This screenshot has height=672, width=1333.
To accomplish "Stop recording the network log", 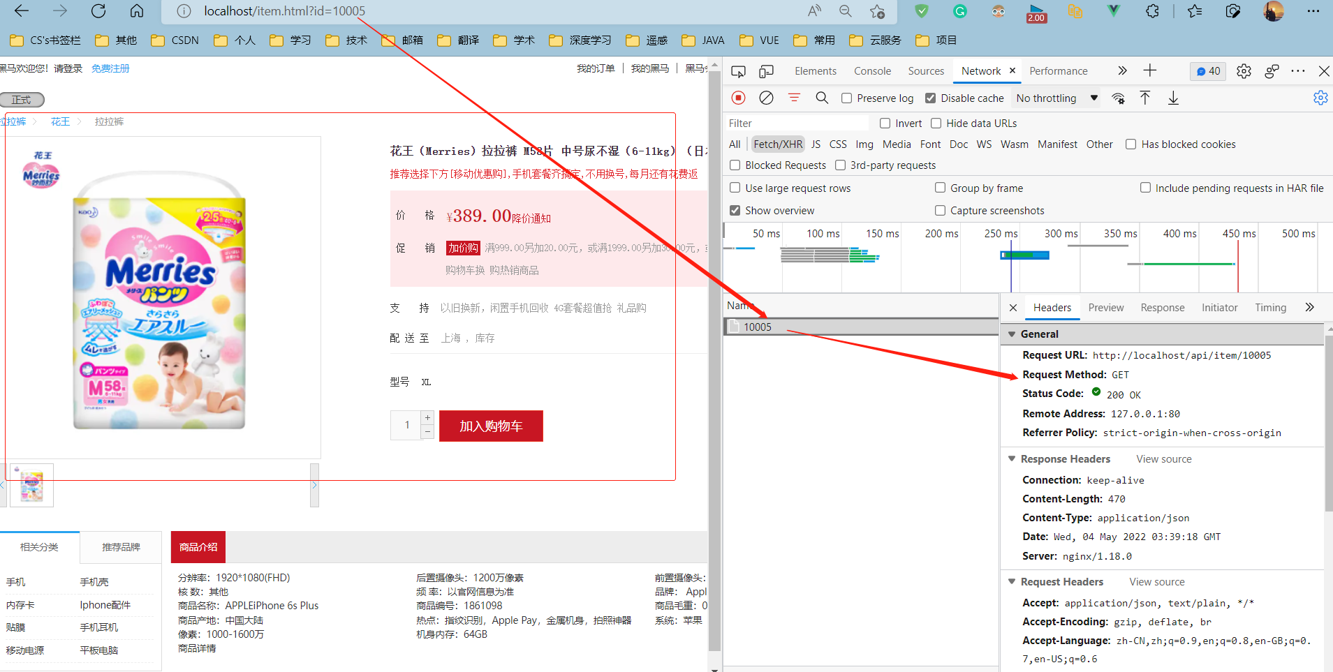I will coord(739,98).
